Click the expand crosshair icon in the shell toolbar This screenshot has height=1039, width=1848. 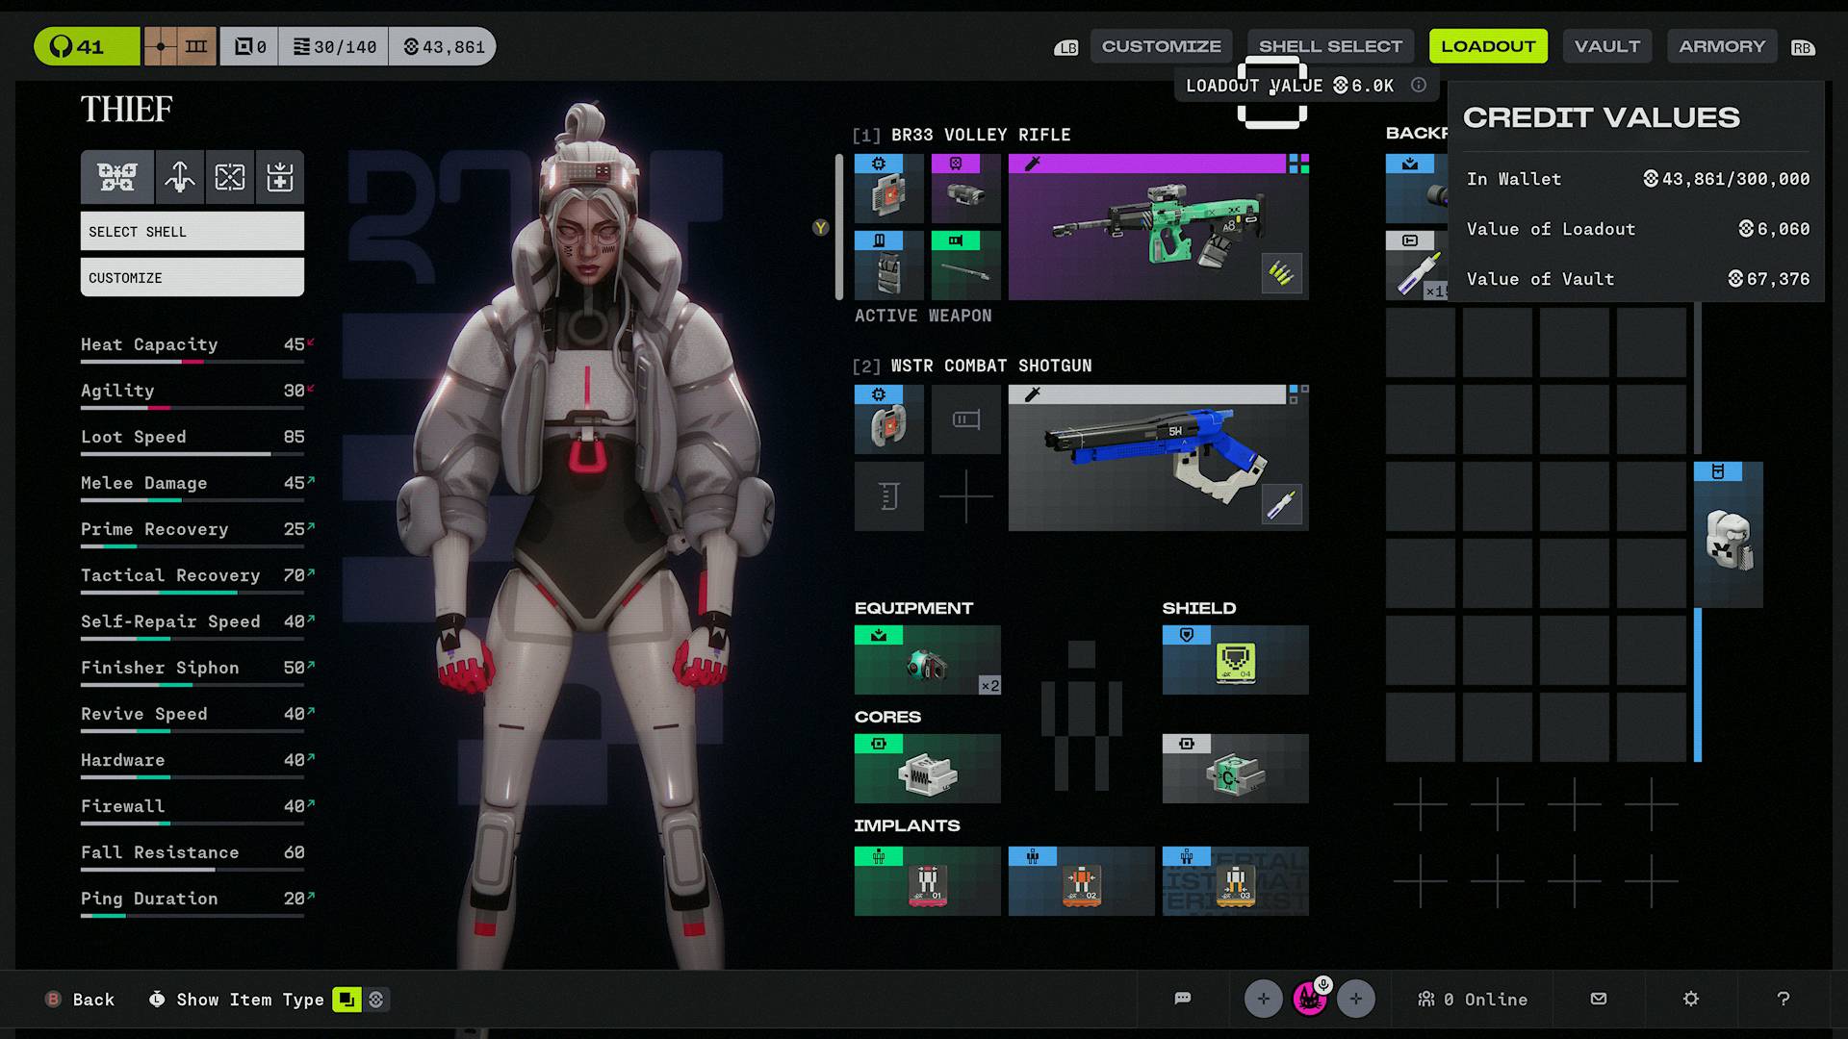click(x=229, y=177)
